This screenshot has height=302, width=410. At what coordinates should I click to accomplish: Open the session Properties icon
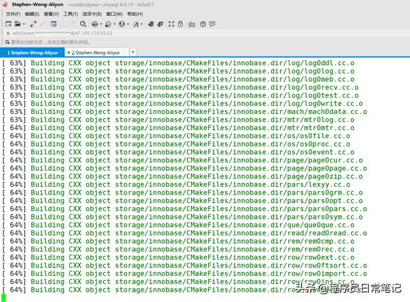pos(54,24)
